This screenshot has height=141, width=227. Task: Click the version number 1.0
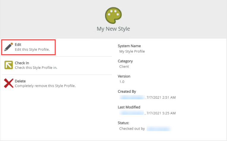pyautogui.click(x=122, y=82)
